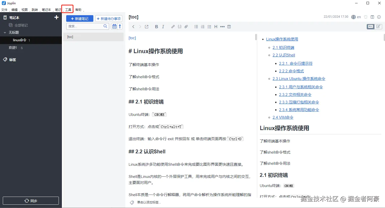Reverse the note sort order arrow
The image size is (385, 208).
[x=120, y=26]
